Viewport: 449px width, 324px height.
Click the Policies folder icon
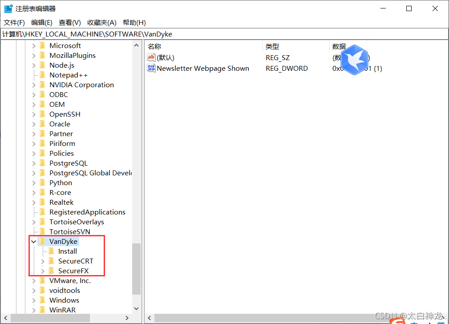[x=43, y=153]
